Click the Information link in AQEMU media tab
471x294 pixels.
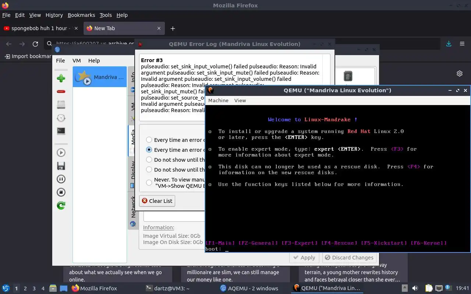tap(159, 227)
